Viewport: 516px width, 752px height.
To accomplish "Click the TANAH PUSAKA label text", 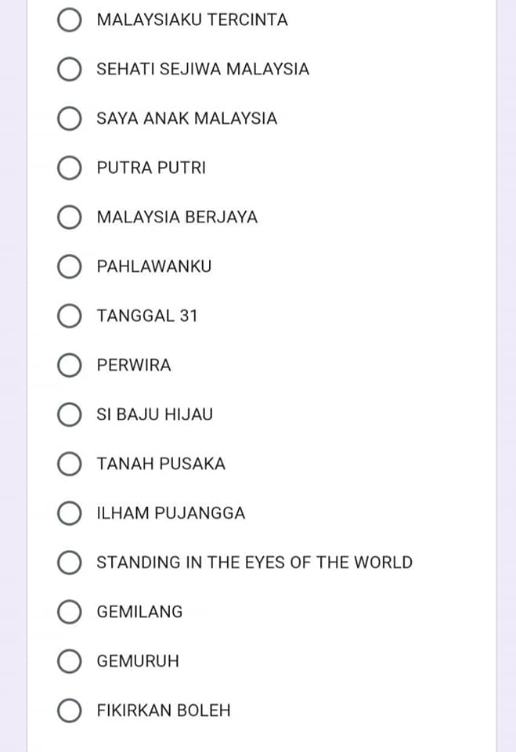I will click(x=161, y=464).
